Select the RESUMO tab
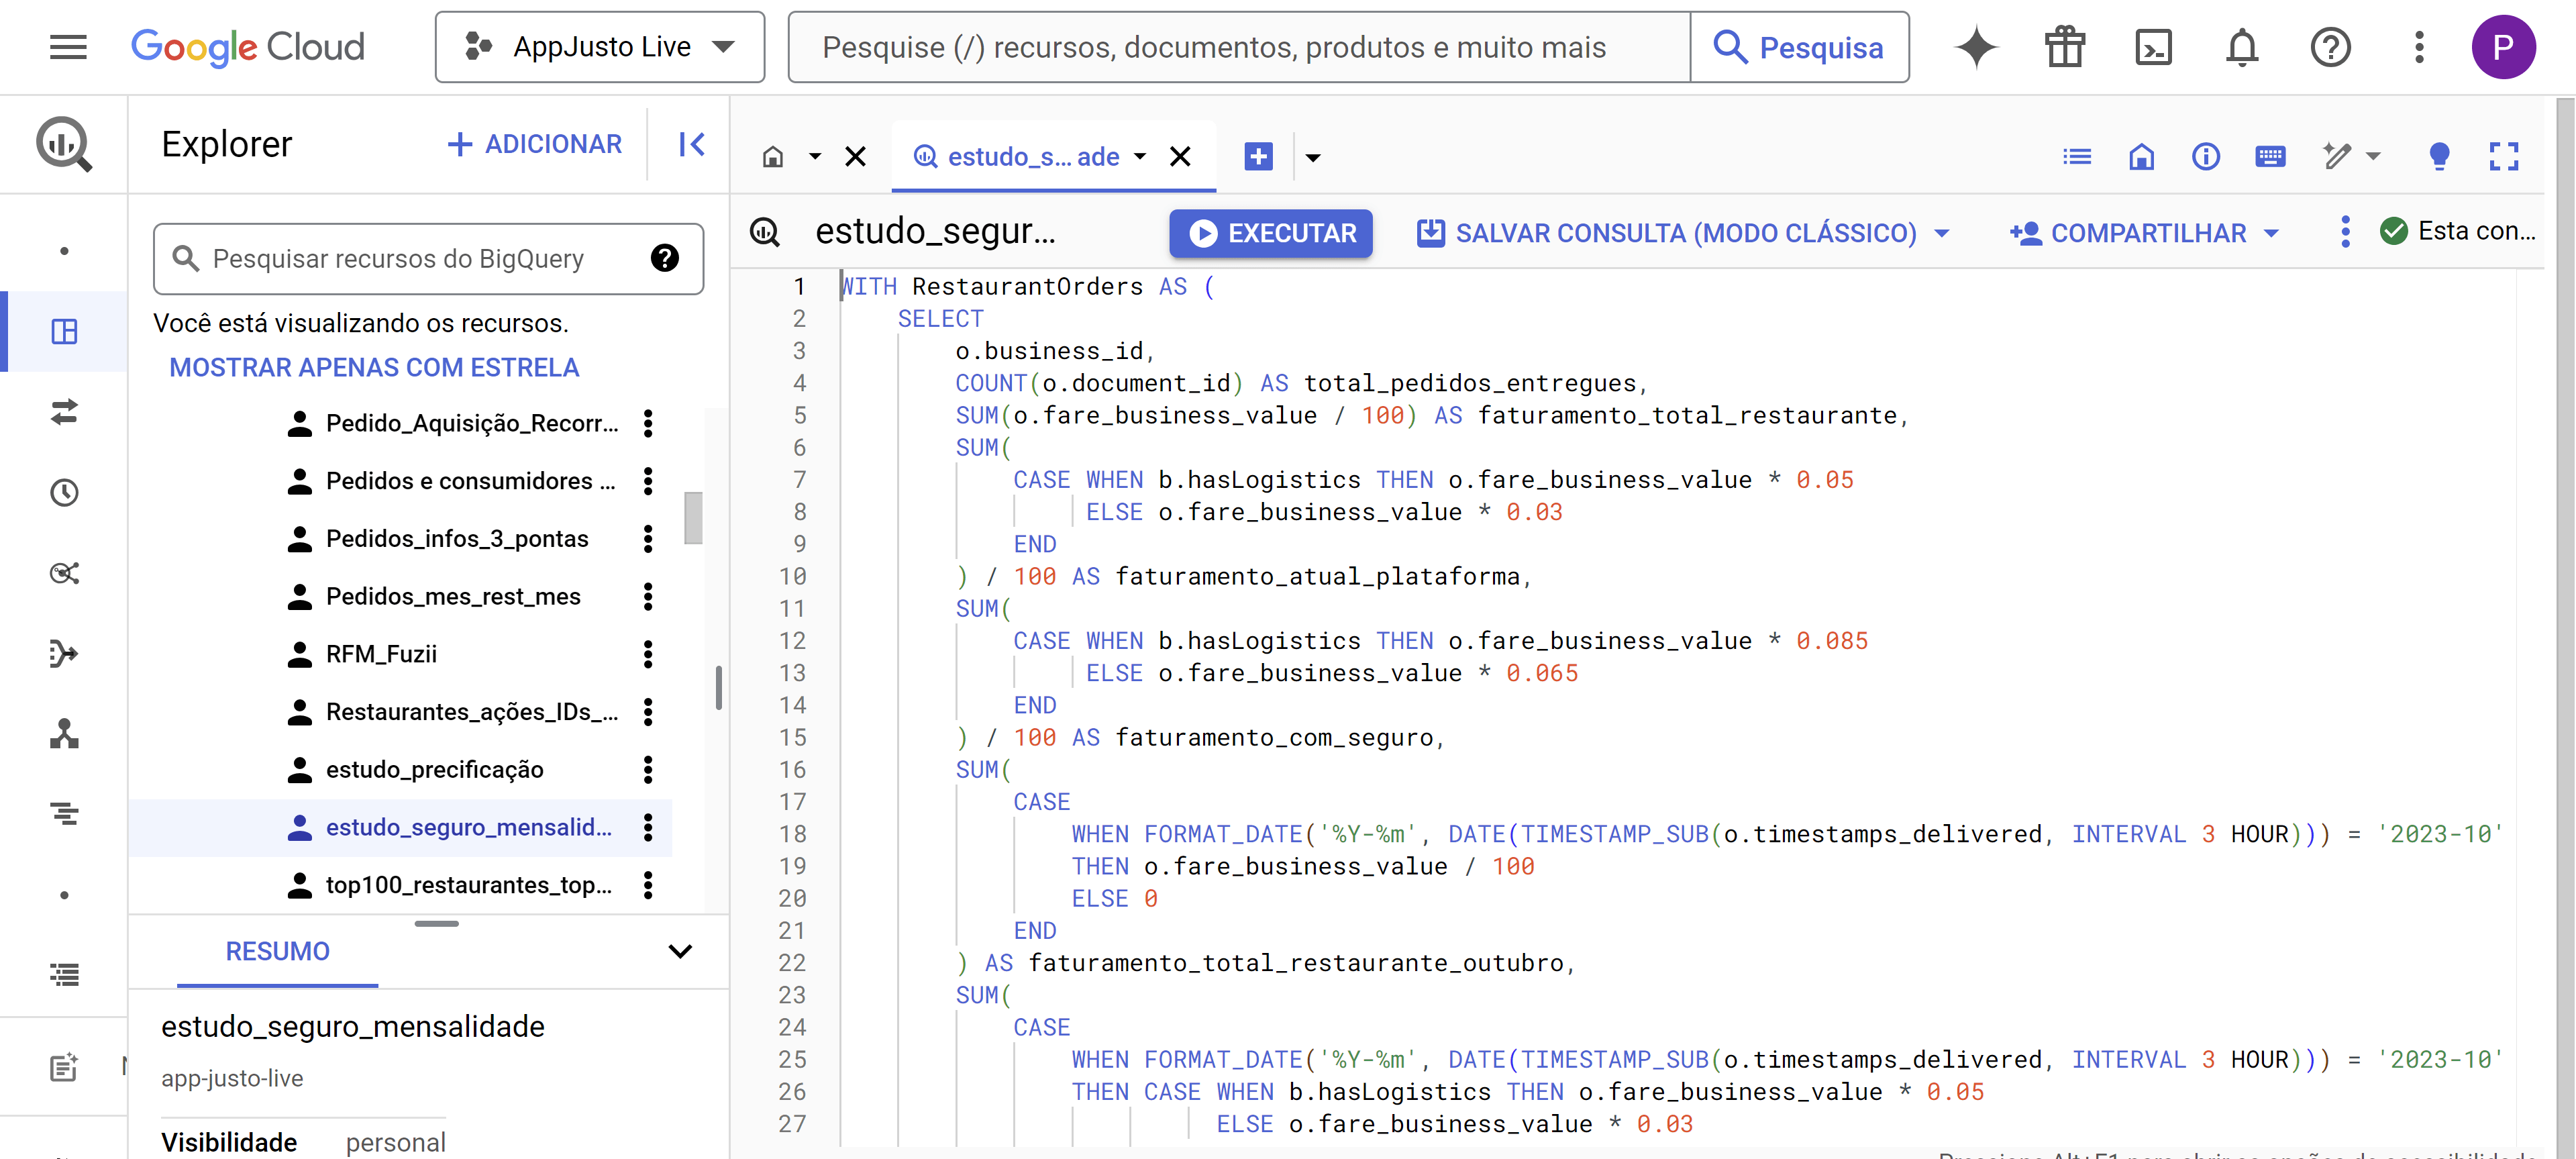This screenshot has height=1159, width=2576. (277, 951)
